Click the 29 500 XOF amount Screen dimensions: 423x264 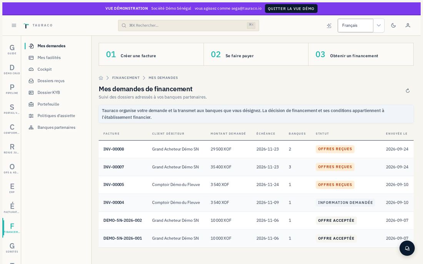(221, 149)
